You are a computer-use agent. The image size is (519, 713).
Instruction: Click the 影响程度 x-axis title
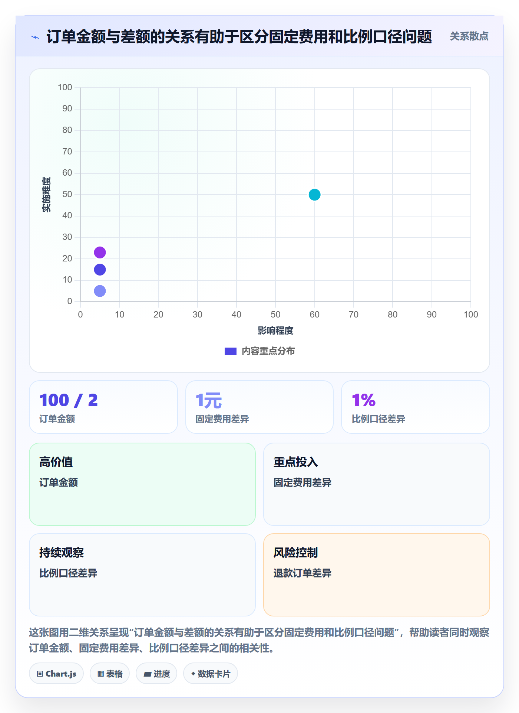click(275, 331)
